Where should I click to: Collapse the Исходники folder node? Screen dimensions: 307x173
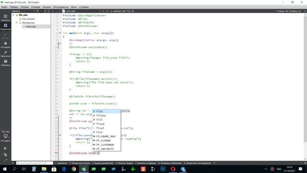[x=17, y=23]
